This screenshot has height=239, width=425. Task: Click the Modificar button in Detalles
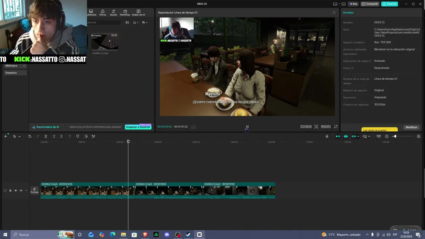411,127
